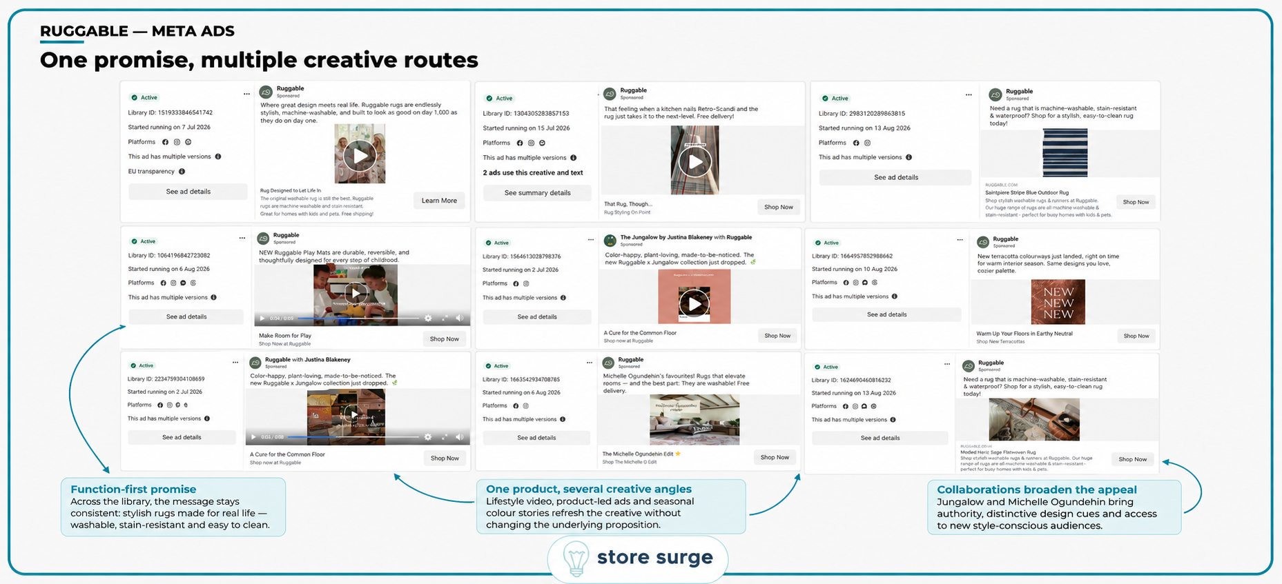
Task: Click multiple versions info icon on ad 1519333846541742
Action: point(218,157)
